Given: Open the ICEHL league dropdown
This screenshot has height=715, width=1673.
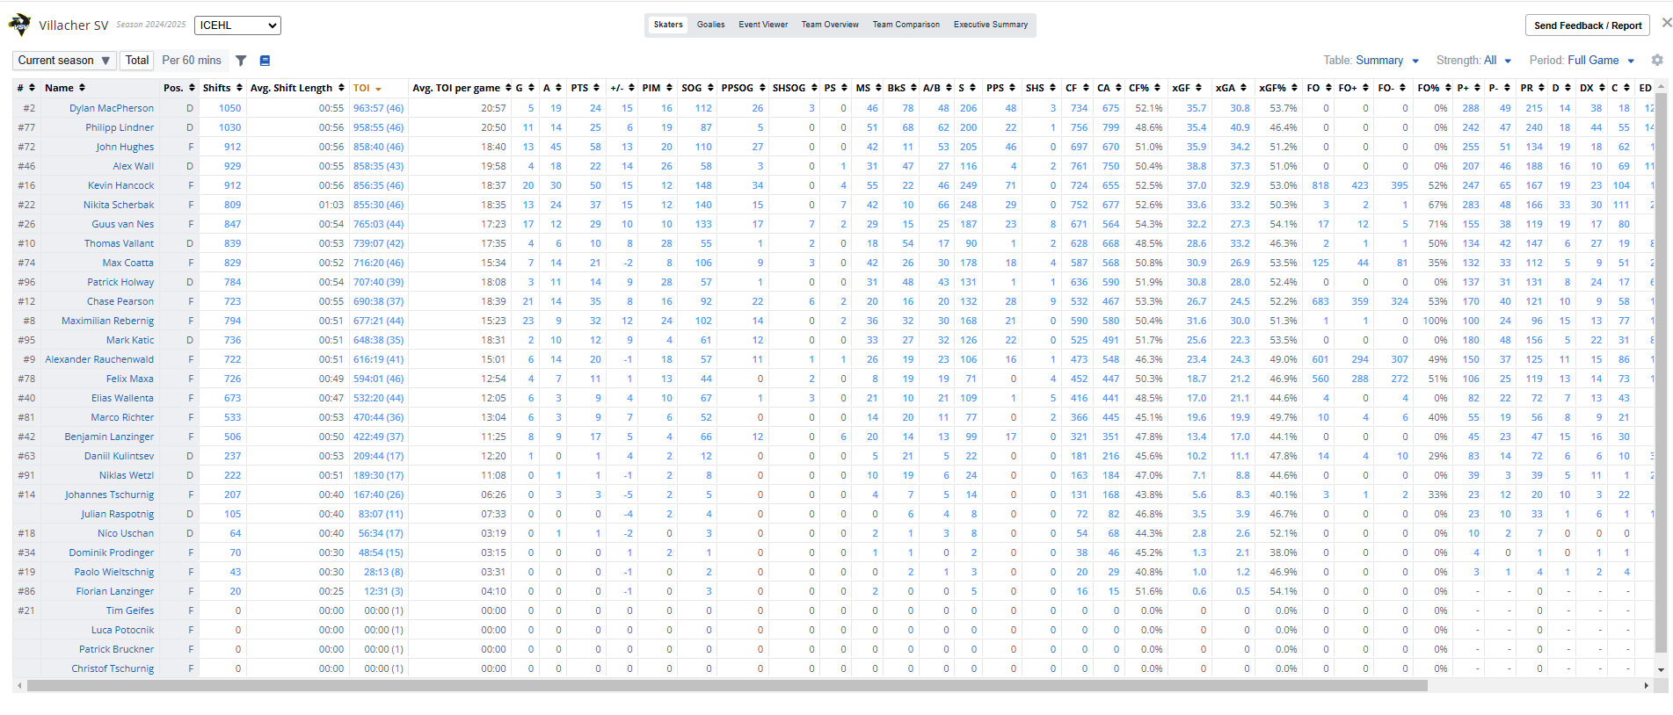Looking at the screenshot, I should tap(237, 25).
